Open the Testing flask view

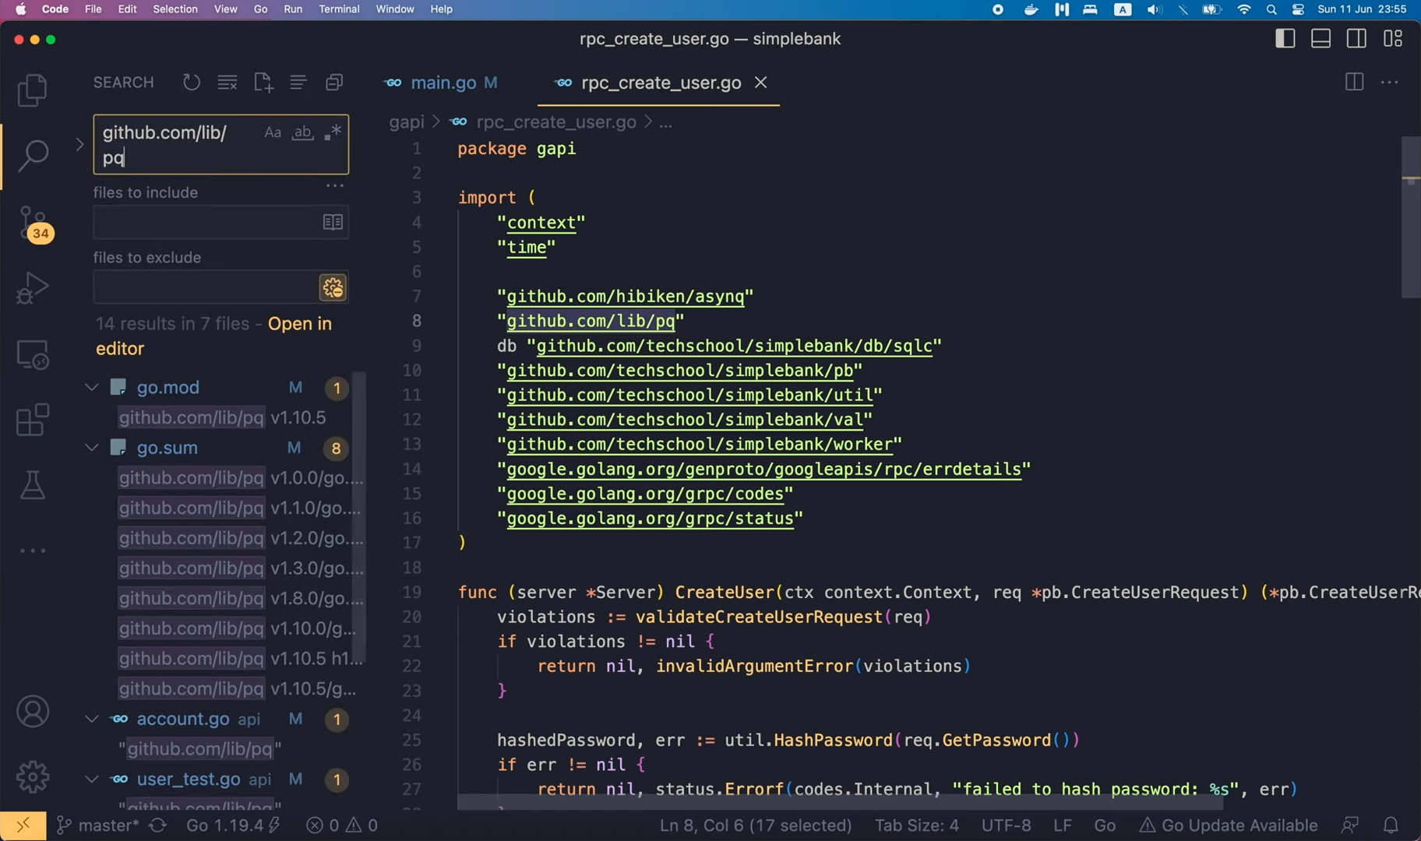point(33,484)
